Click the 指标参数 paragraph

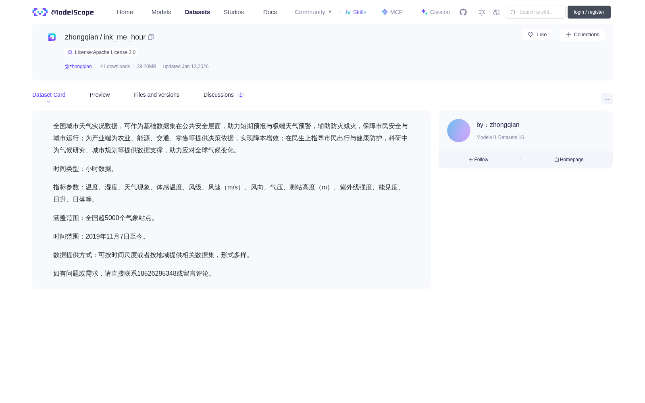pyautogui.click(x=229, y=193)
